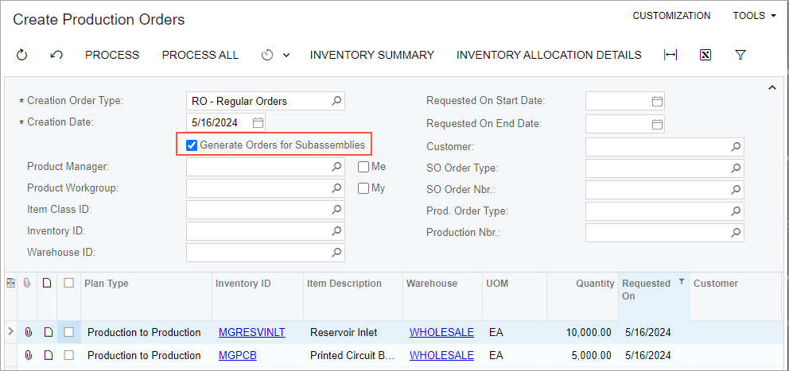The image size is (789, 371).
Task: Check the Me box next to Product Manager
Action: tap(363, 167)
